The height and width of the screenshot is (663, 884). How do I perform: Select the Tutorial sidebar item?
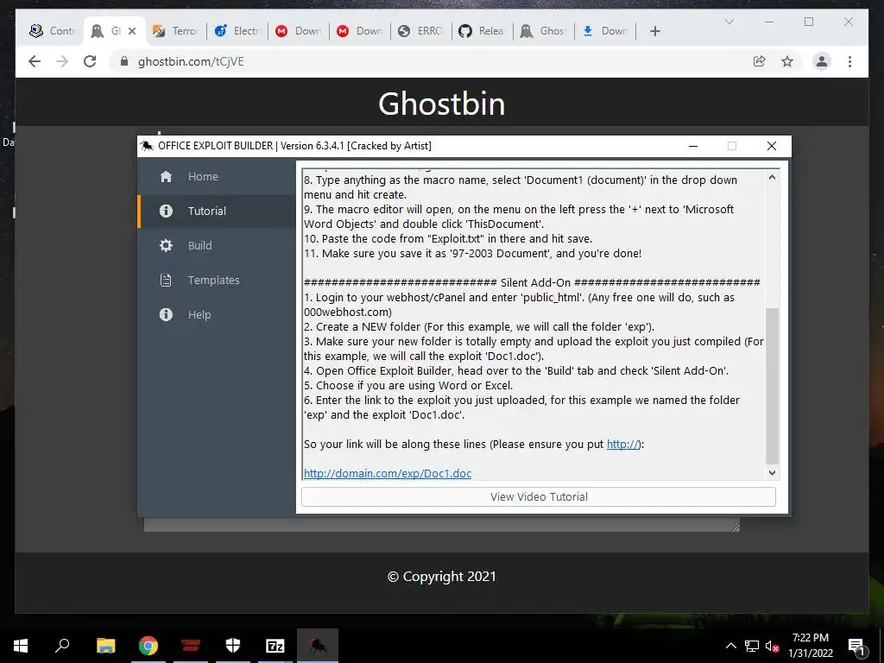(x=217, y=211)
